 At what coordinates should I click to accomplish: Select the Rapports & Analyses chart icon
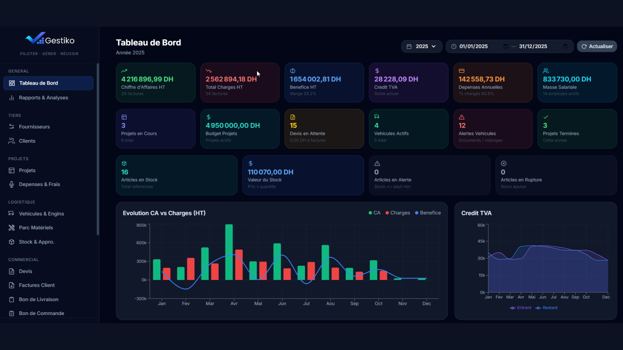click(x=12, y=98)
